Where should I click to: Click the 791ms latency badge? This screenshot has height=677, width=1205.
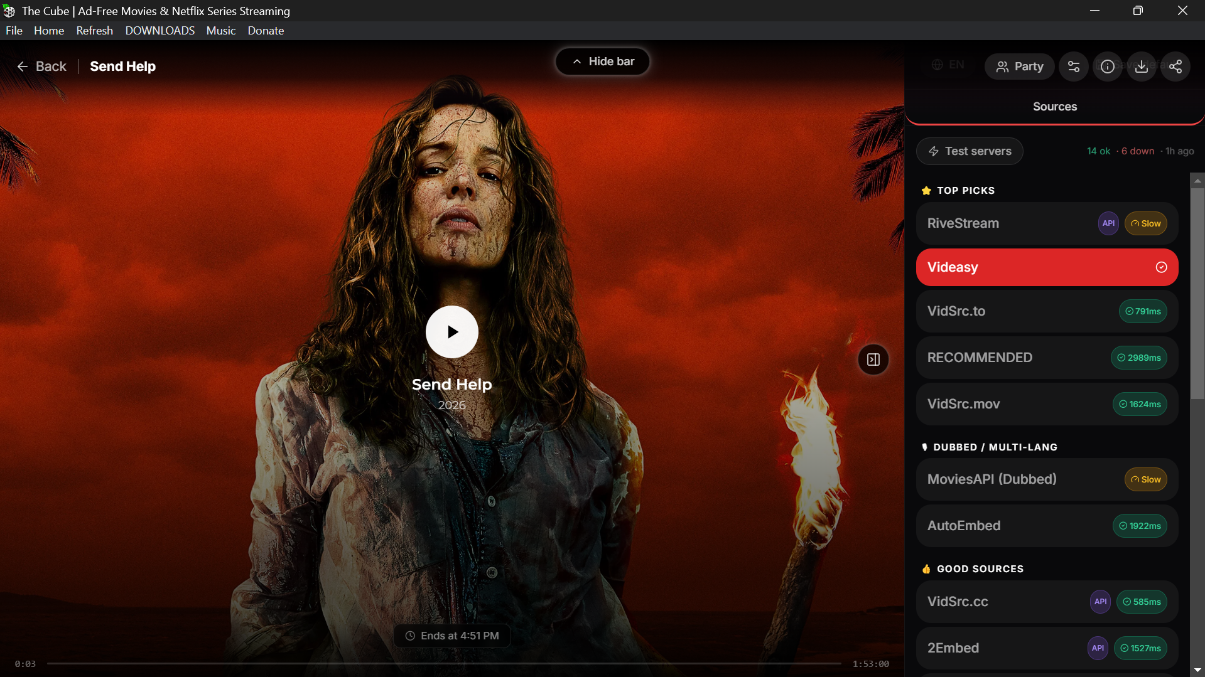click(x=1143, y=311)
